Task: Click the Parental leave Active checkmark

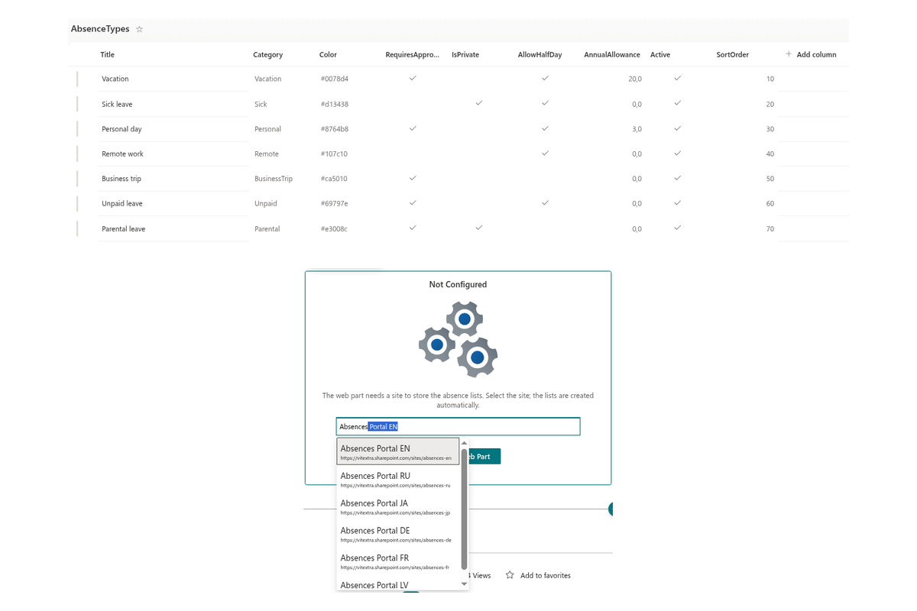Action: click(x=677, y=228)
